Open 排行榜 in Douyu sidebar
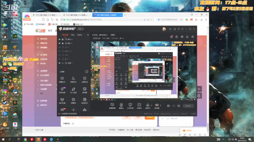 (x=43, y=64)
